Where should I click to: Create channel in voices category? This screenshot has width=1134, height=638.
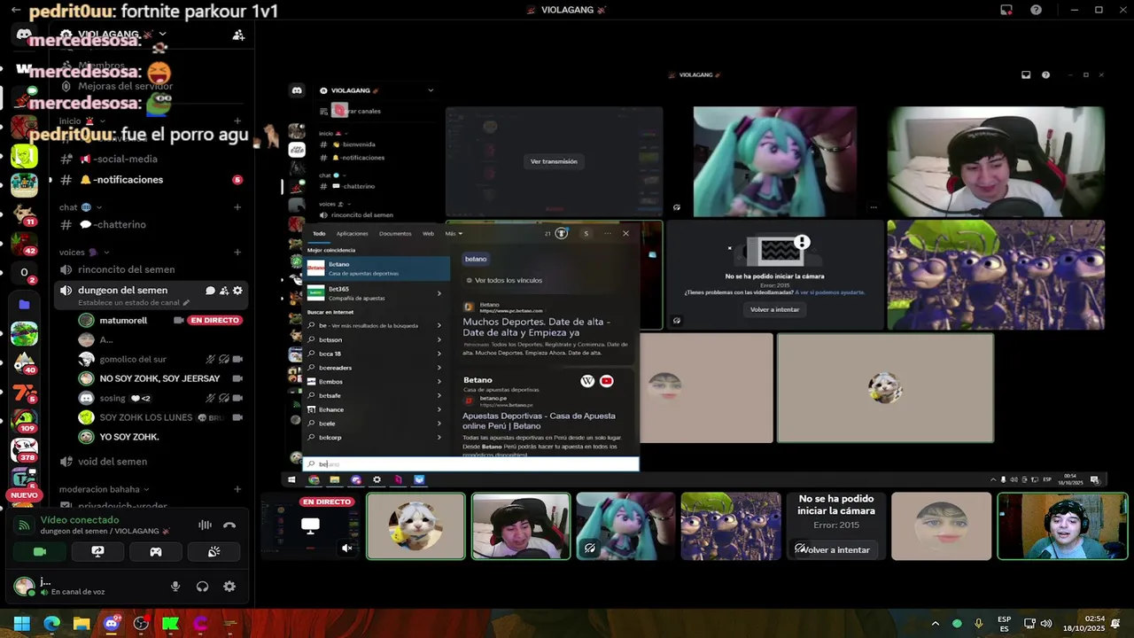[x=237, y=252]
